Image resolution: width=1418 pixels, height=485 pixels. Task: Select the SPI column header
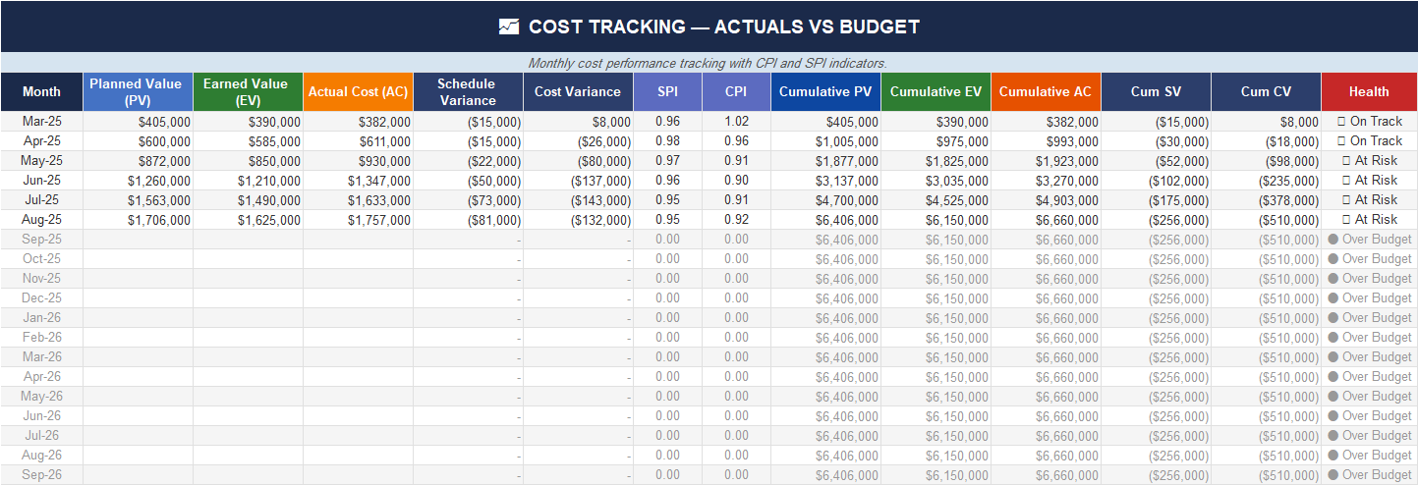coord(668,91)
